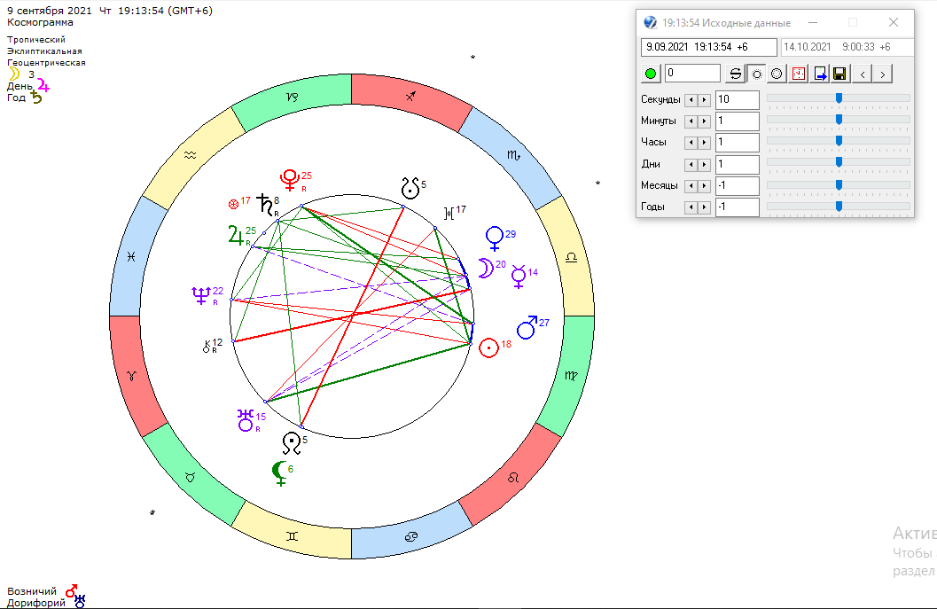Decrease Дни with left arrow
Screen dimensions: 937x609
pyautogui.click(x=691, y=164)
